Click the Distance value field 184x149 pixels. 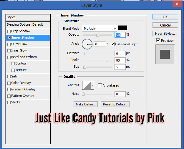tap(120, 54)
